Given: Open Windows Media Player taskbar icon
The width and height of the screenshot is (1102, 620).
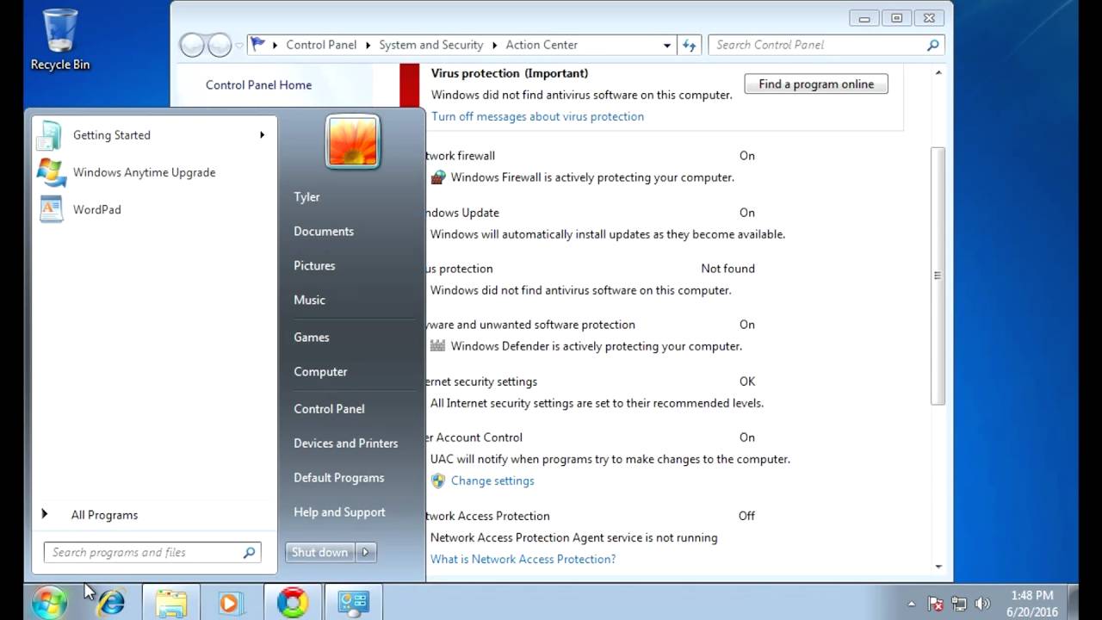Looking at the screenshot, I should pyautogui.click(x=230, y=602).
